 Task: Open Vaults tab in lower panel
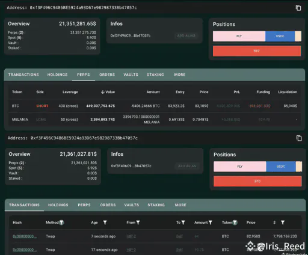pyautogui.click(x=132, y=205)
